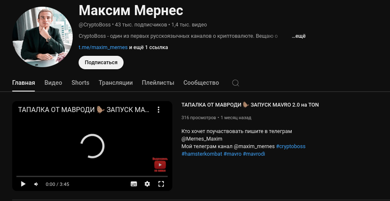The image size is (390, 201).
Task: Show the 'и ещё 1 ссылка' links
Action: (x=148, y=47)
